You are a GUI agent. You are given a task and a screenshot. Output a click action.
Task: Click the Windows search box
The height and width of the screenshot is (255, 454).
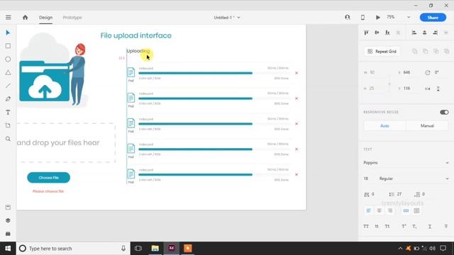click(73, 249)
